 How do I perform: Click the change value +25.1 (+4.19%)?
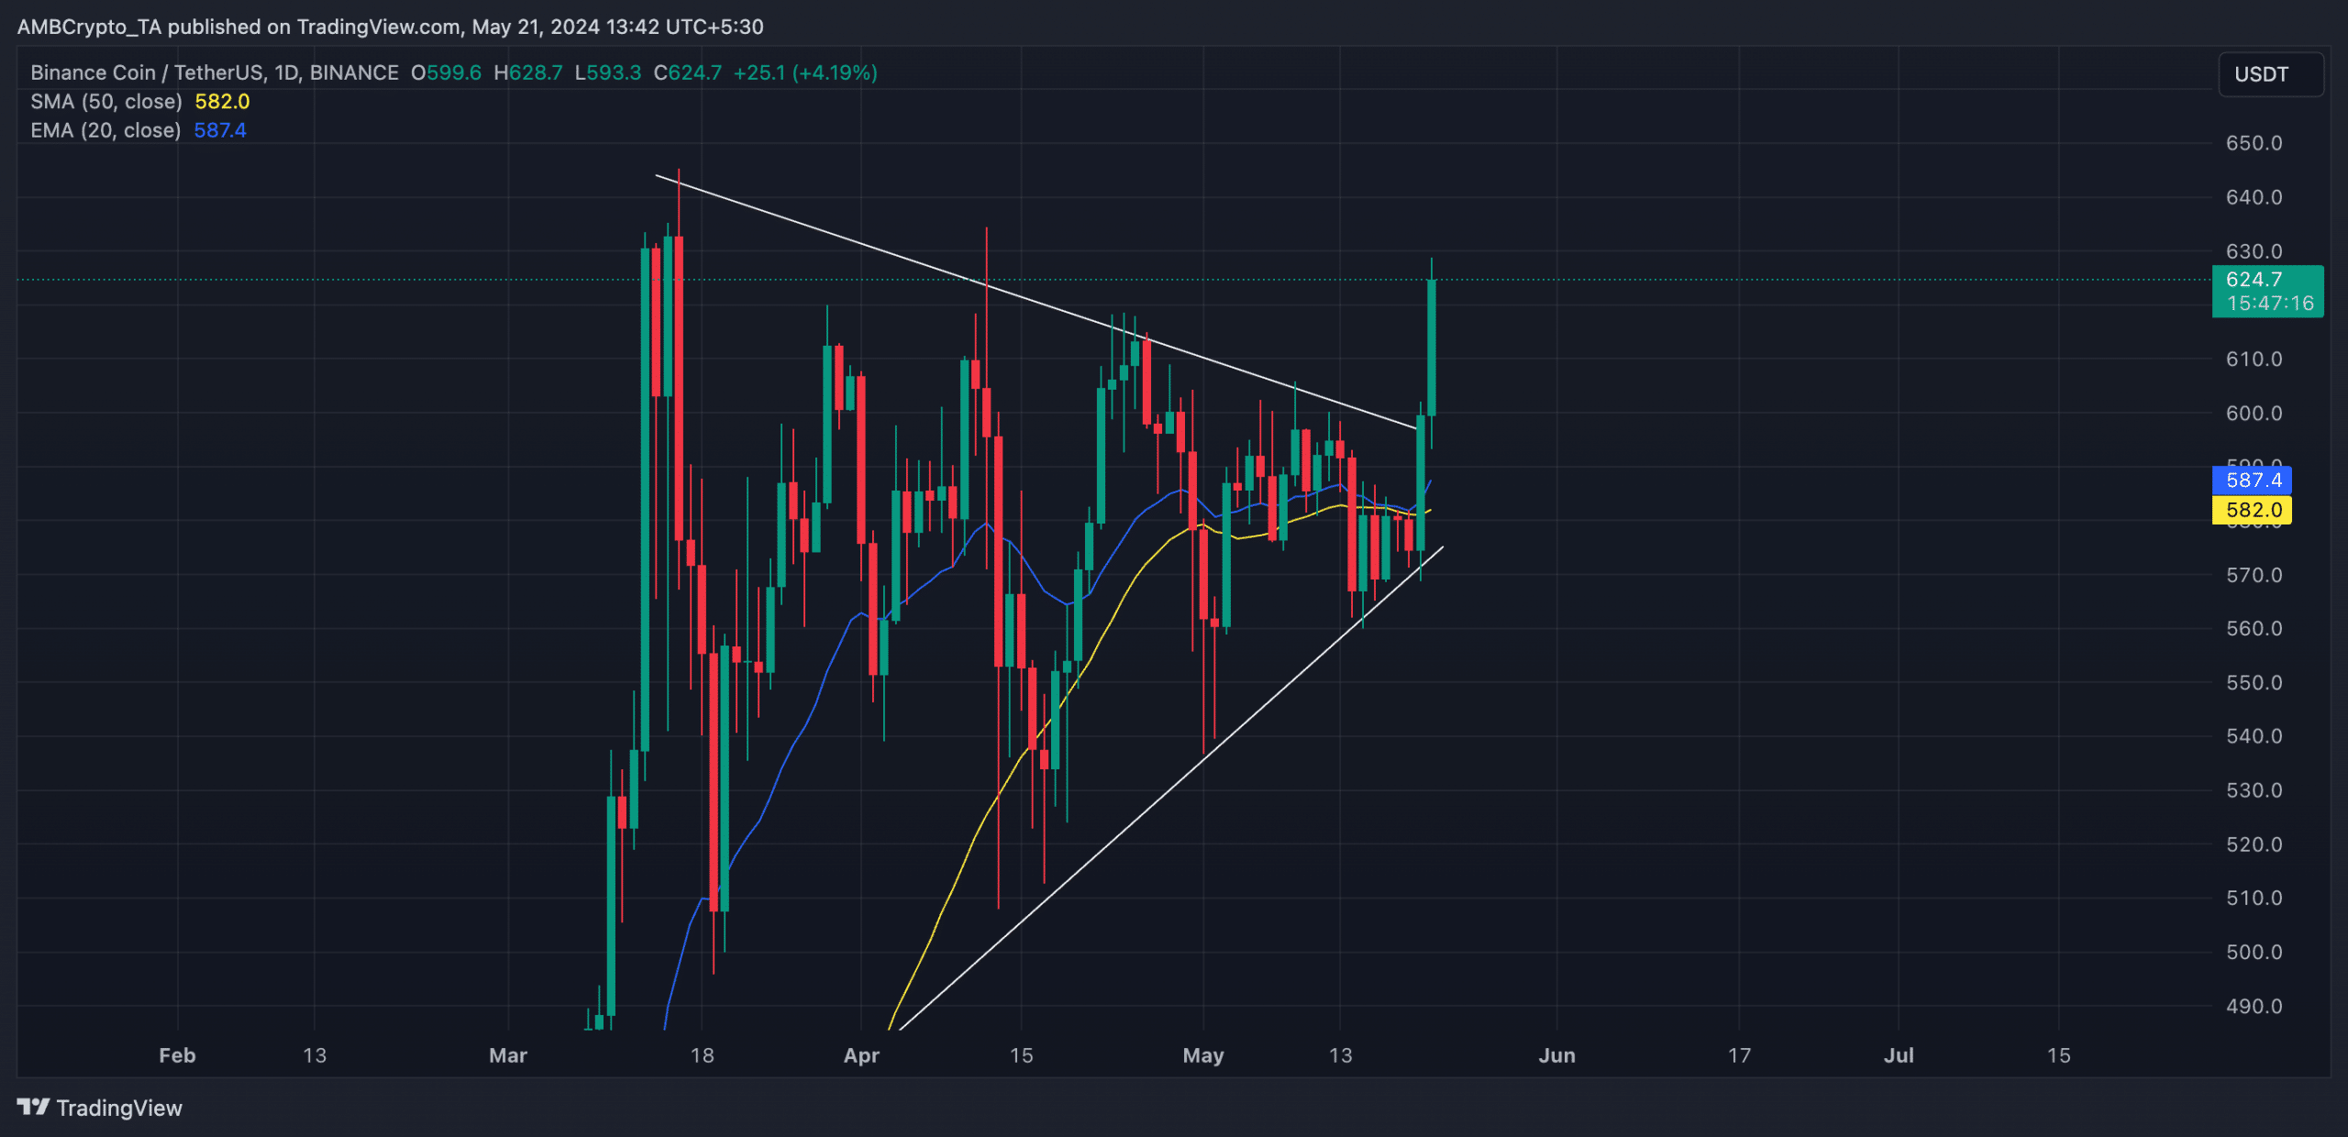point(805,72)
